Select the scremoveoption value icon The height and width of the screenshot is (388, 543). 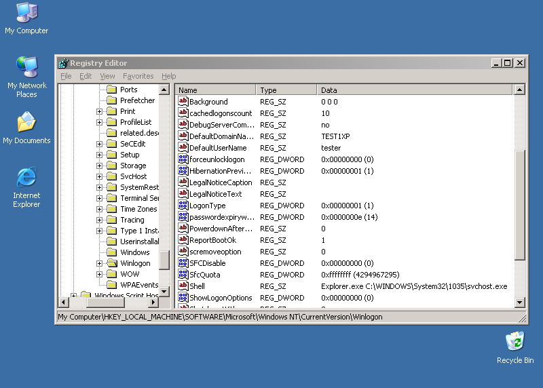point(183,251)
